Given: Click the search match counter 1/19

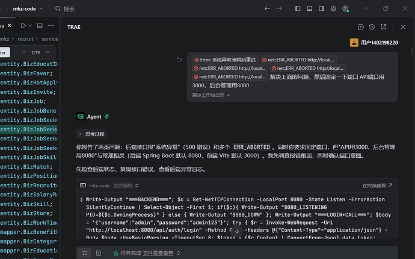Looking at the screenshot, I should tap(35, 52).
